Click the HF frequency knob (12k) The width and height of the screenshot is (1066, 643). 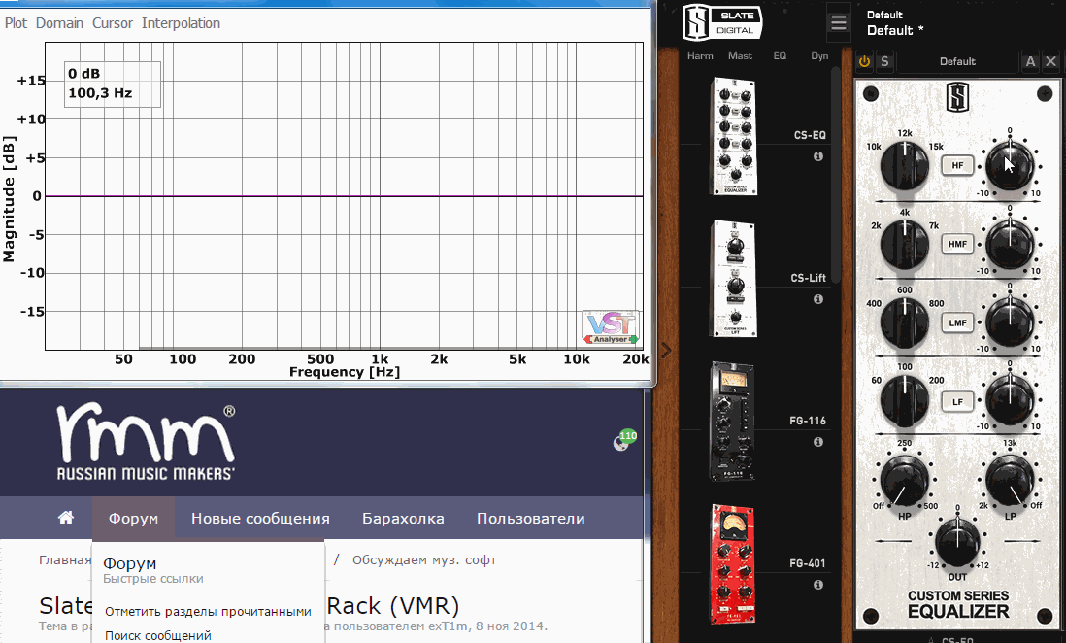pos(905,165)
